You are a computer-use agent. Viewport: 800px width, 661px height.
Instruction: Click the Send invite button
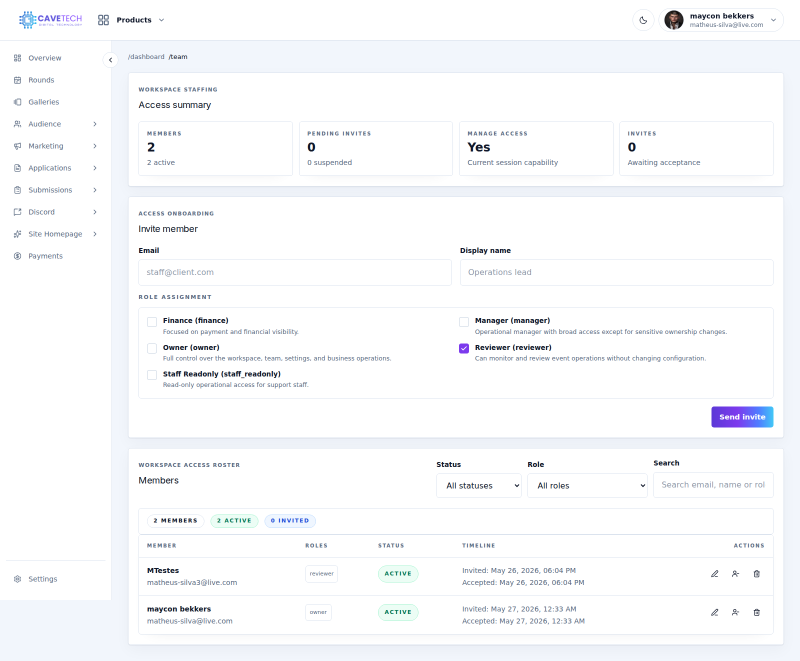coord(742,417)
